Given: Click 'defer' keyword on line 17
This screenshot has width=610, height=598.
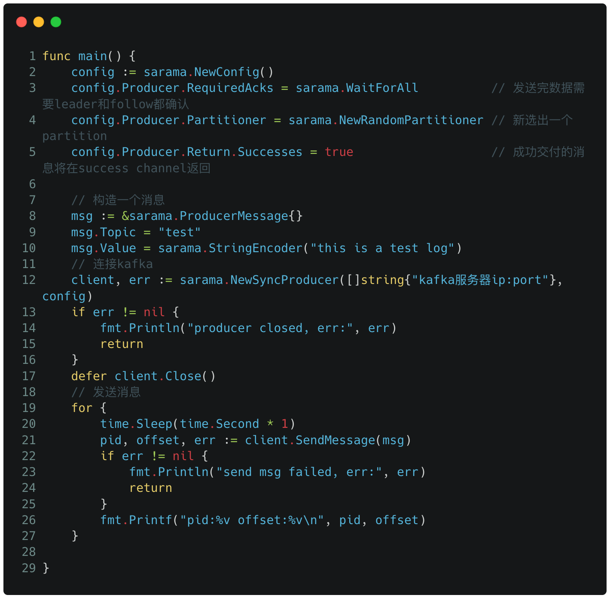Looking at the screenshot, I should point(89,376).
